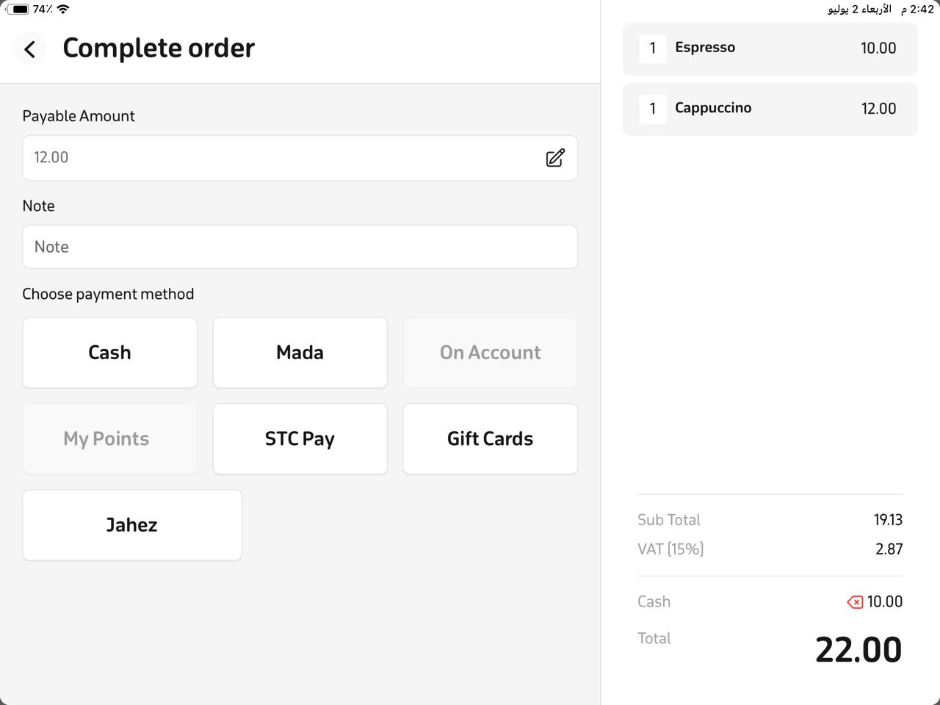Focus the Payable Amount field
Screen dimensions: 940x705
point(300,158)
